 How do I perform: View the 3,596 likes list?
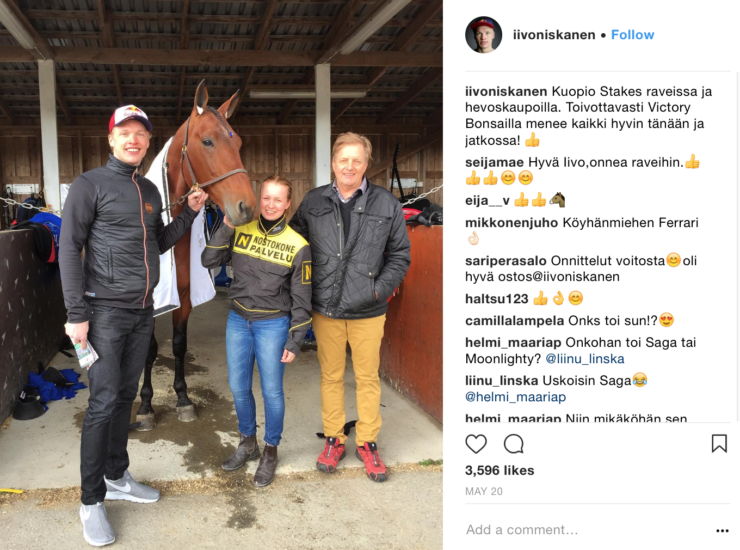[x=499, y=470]
